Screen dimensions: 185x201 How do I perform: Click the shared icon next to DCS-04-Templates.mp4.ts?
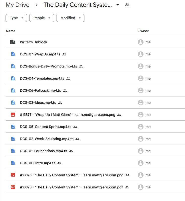coord(68,78)
